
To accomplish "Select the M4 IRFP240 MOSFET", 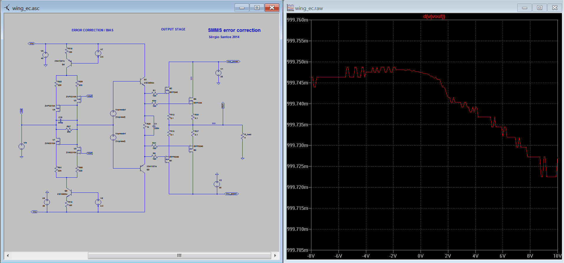I will pyautogui.click(x=191, y=101).
